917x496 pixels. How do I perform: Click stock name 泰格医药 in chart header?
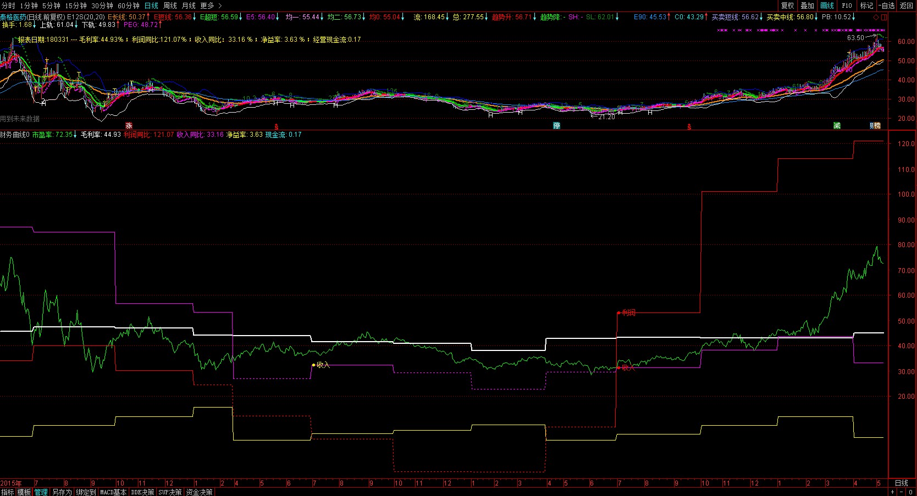[x=13, y=17]
